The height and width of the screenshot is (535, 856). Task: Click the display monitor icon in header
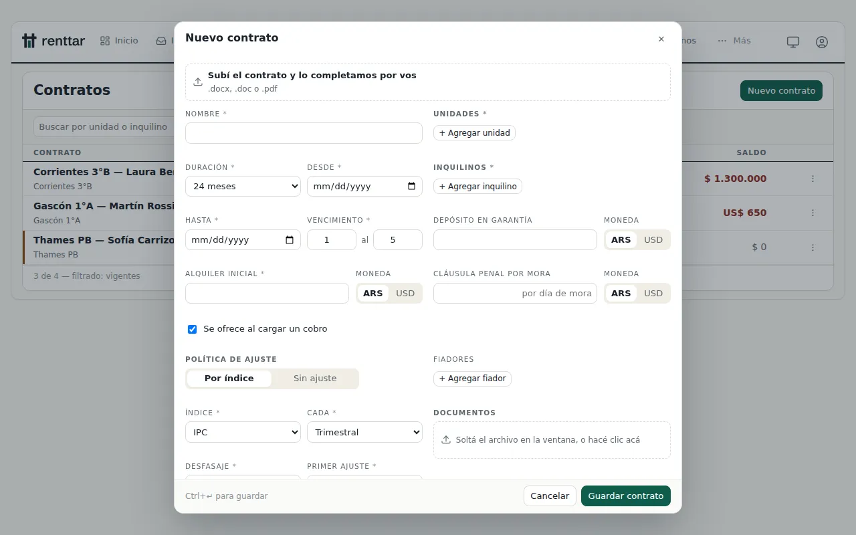[793, 41]
